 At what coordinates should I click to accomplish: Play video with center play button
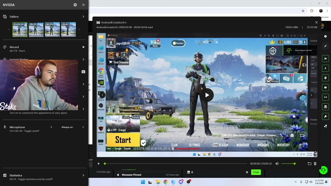207,95
